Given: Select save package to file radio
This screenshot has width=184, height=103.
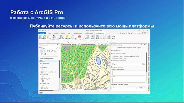Looking at the screenshot, I should click(113, 58).
